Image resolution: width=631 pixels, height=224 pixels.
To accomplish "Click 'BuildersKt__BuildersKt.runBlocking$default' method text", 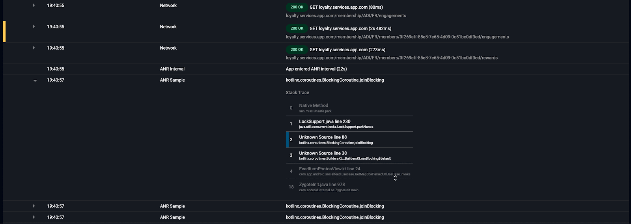I will point(345,159).
